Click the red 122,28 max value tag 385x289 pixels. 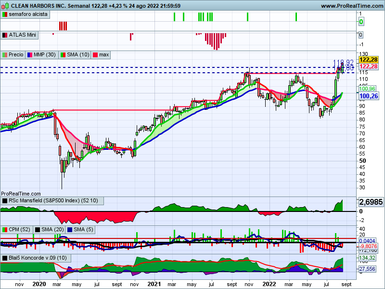click(x=368, y=66)
